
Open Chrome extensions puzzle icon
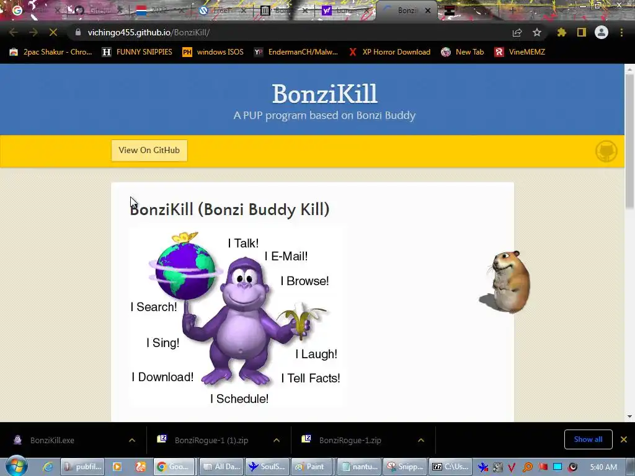pyautogui.click(x=561, y=32)
